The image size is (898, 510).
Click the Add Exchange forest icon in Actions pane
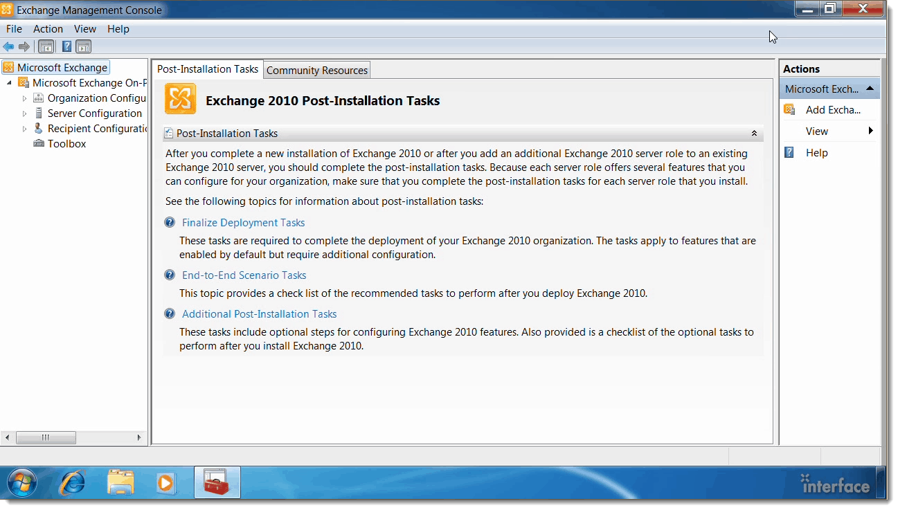pyautogui.click(x=790, y=109)
